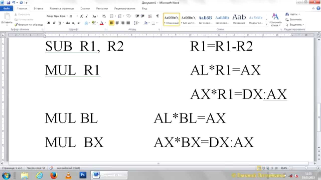
Task: Zoom out with minus button
Action: click(291, 168)
